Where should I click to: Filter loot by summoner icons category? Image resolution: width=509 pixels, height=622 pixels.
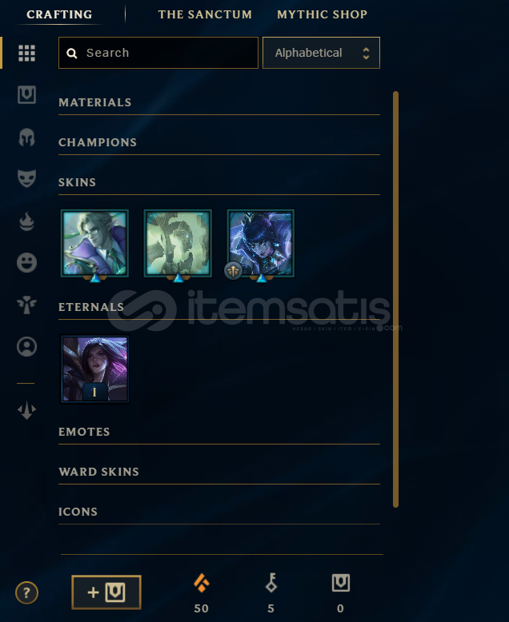[26, 347]
